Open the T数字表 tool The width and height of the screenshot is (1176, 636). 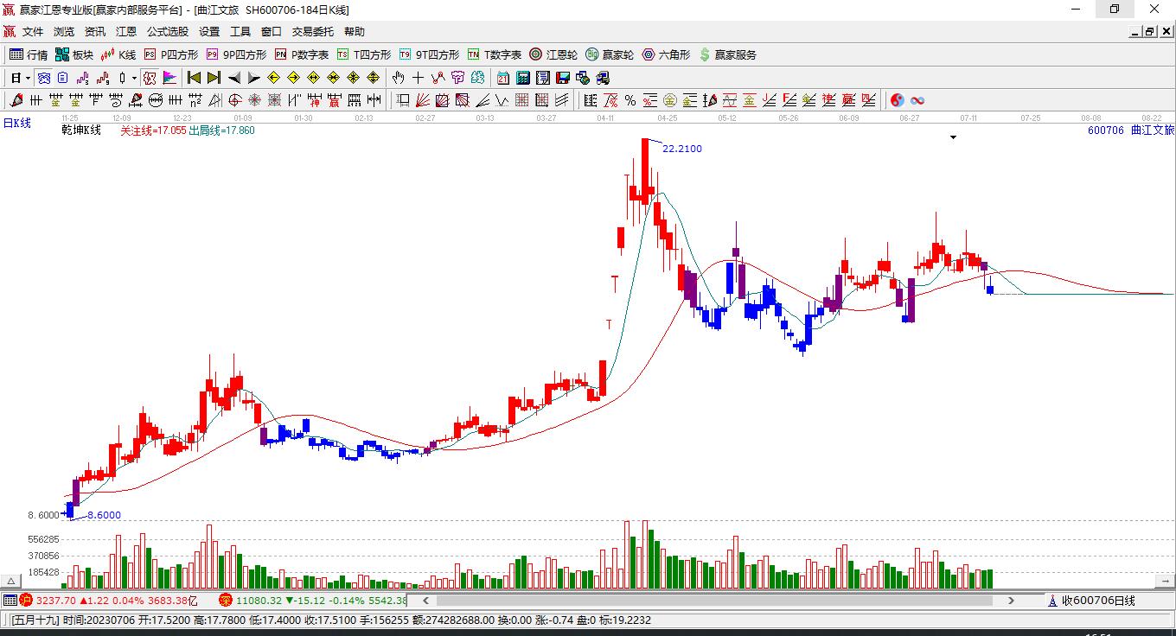tap(495, 54)
